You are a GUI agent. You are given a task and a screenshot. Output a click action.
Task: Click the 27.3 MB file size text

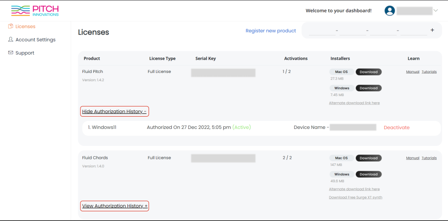(337, 79)
